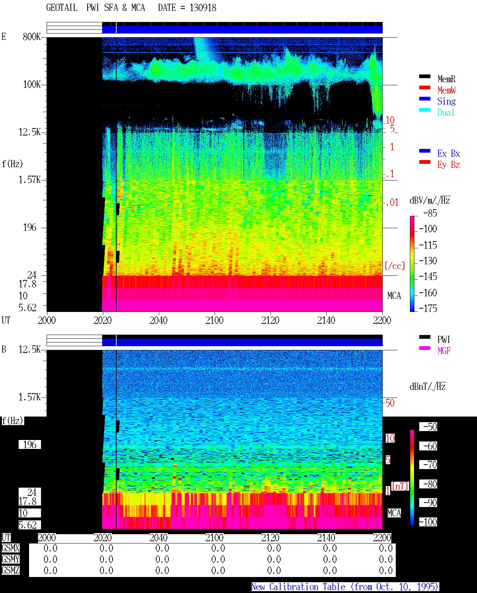Click the dBV/m/√Hz unit label
Image resolution: width=477 pixels, height=593 pixels.
430,200
